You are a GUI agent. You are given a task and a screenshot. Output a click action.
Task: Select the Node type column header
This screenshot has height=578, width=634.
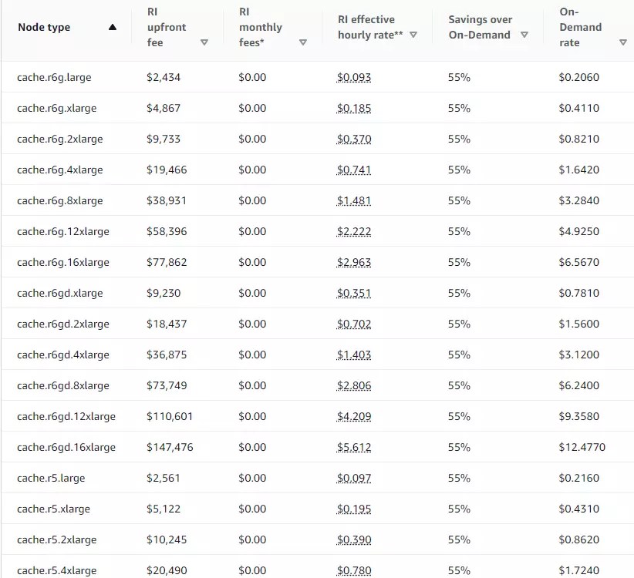pyautogui.click(x=42, y=26)
